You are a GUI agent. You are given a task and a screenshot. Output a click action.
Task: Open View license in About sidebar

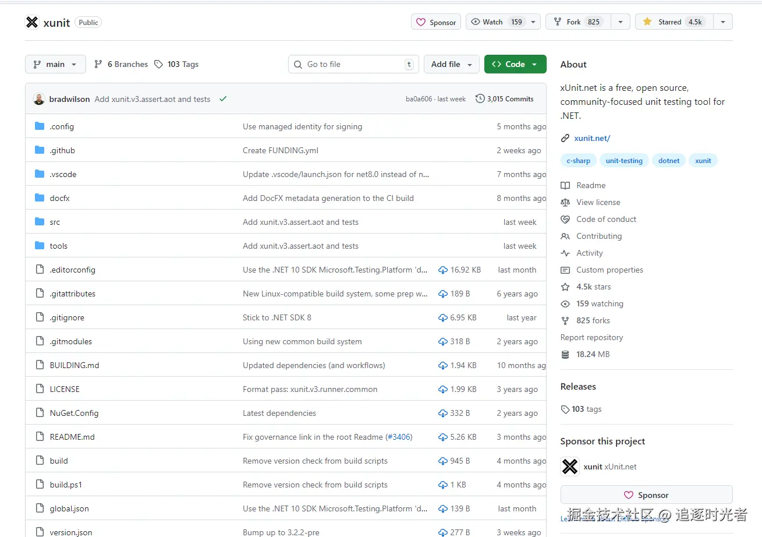590,202
